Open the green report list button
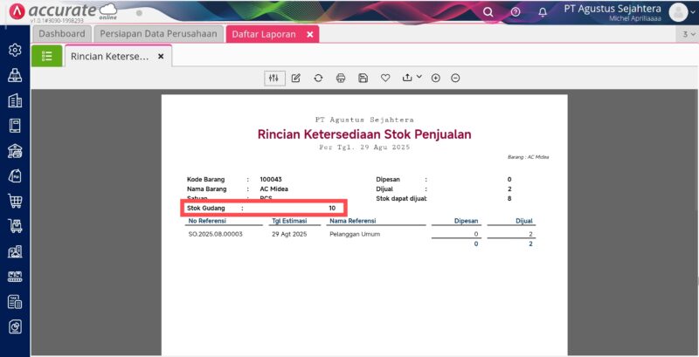 coord(47,56)
